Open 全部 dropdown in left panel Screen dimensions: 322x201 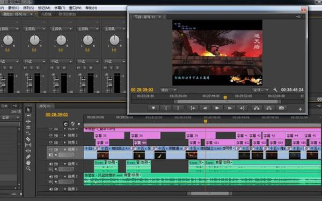click(10, 117)
